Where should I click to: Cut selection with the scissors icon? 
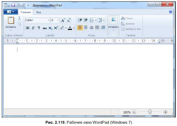(19, 18)
